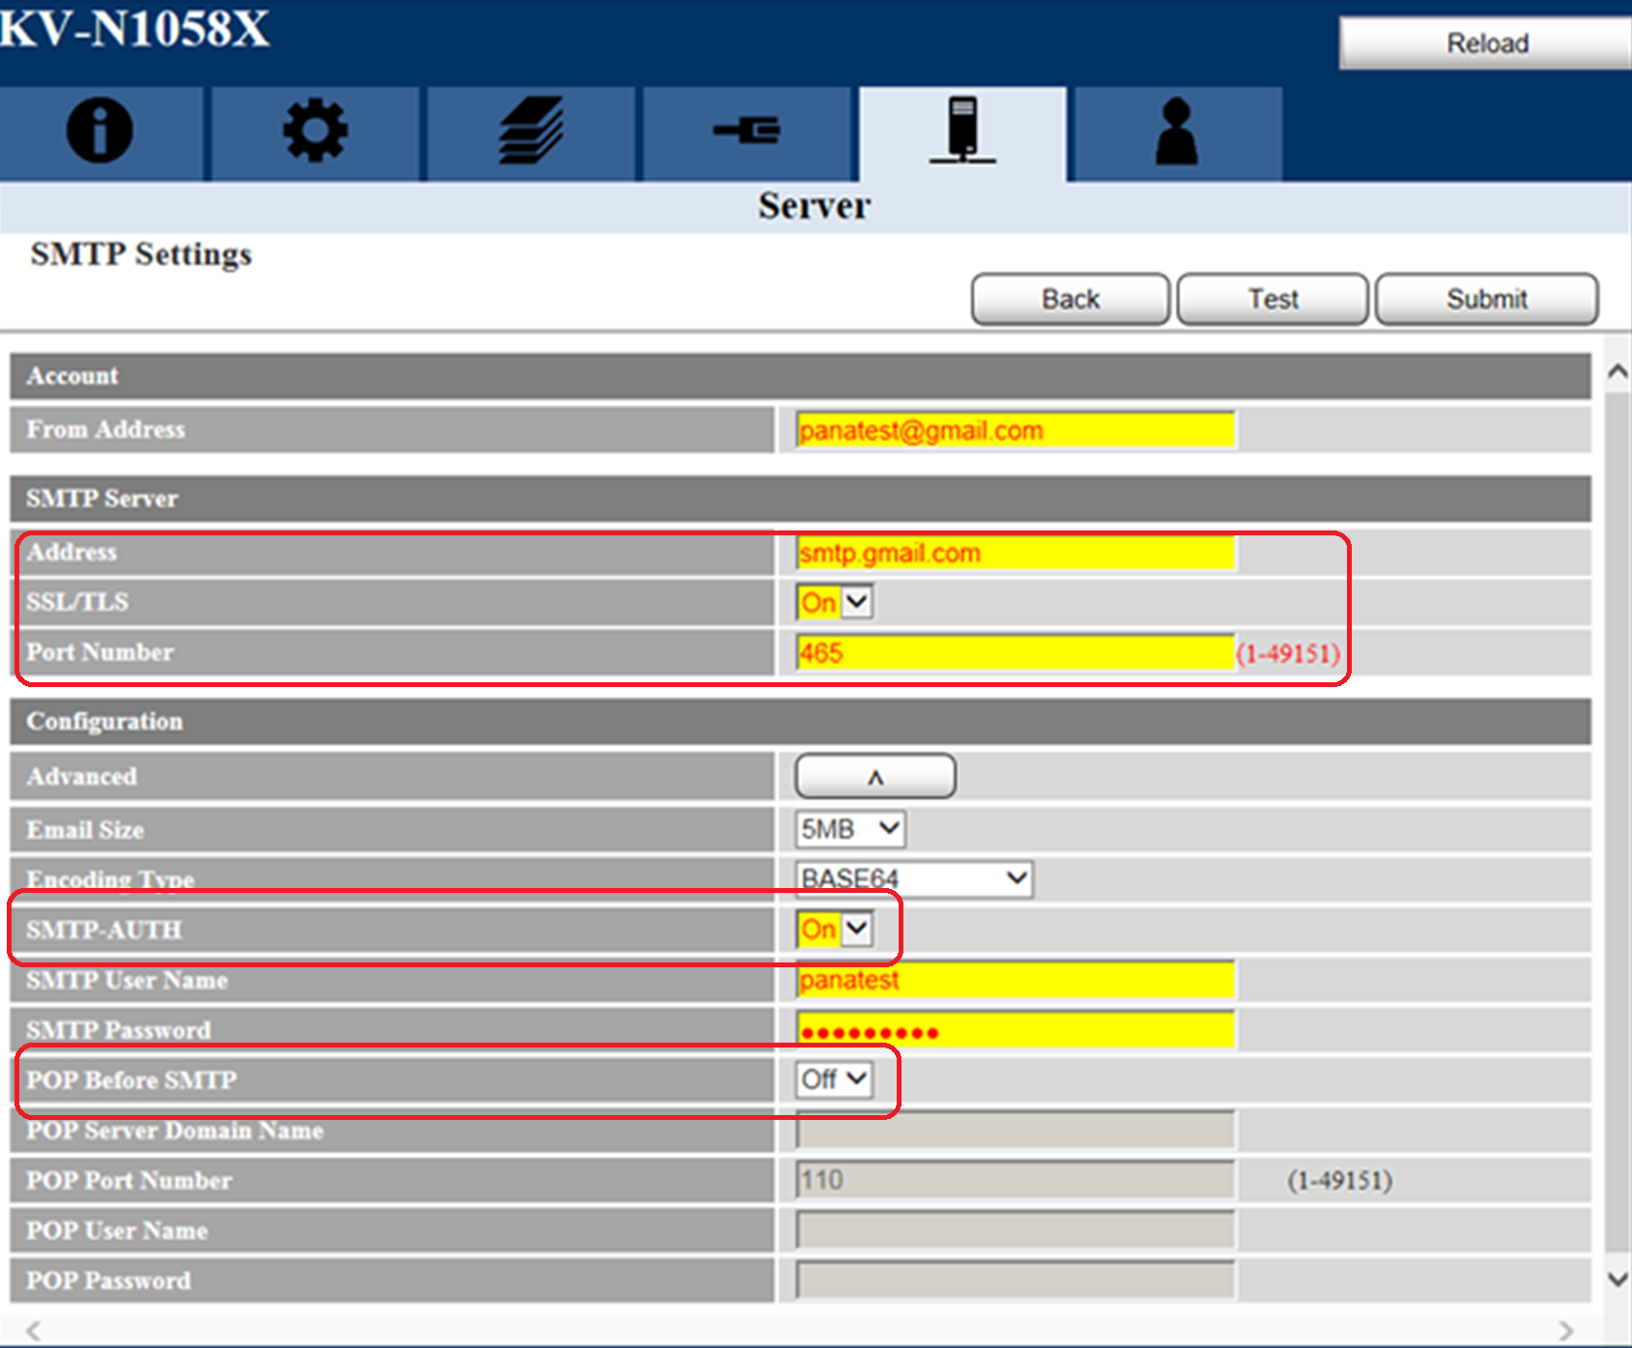Click the SMTP Server Address field
Viewport: 1632px width, 1348px height.
coord(1016,553)
